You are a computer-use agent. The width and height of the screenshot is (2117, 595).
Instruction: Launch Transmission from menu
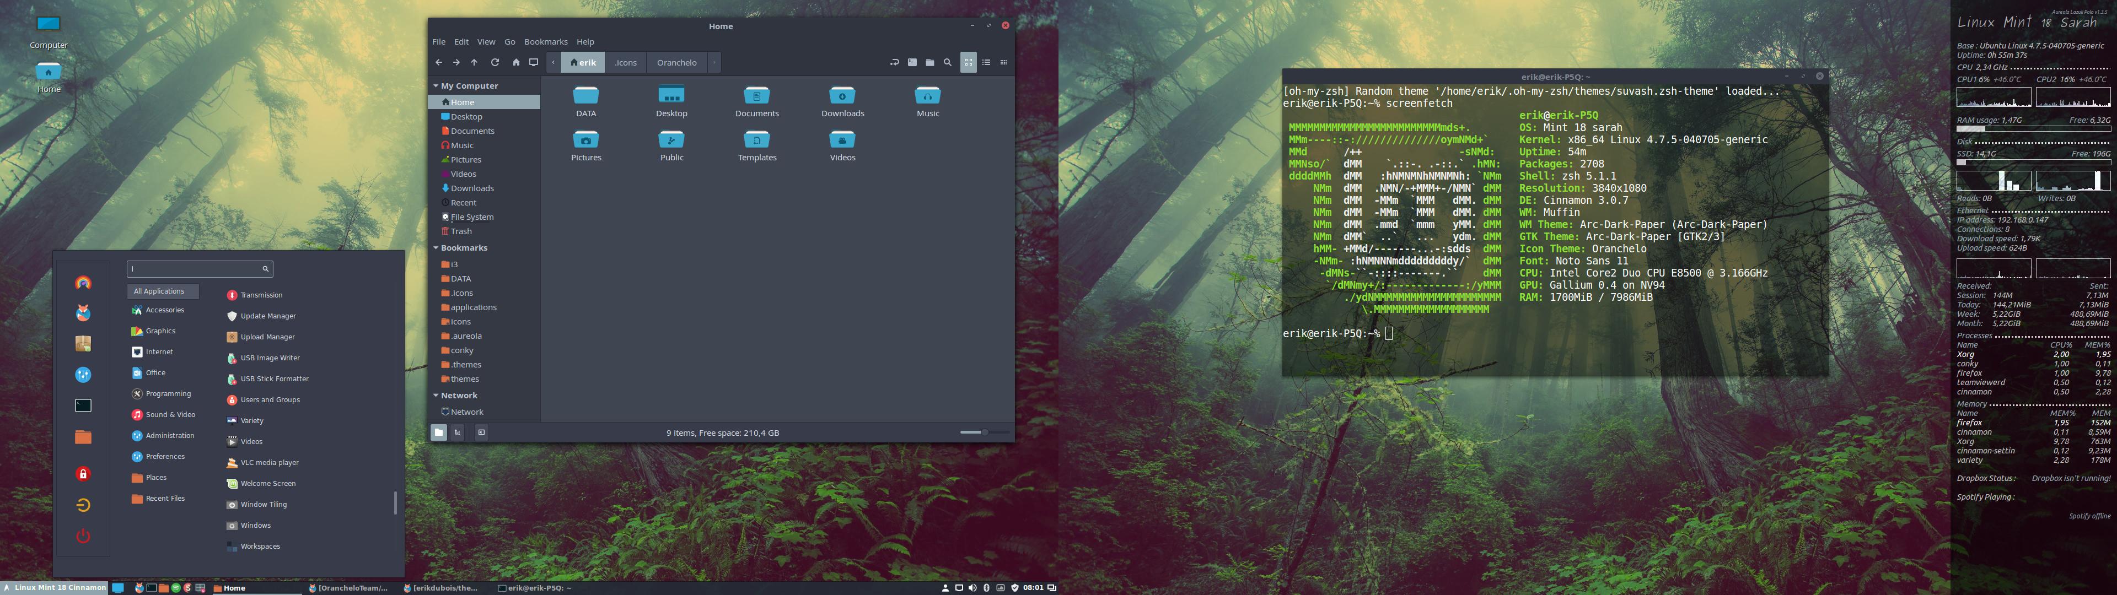pos(255,295)
